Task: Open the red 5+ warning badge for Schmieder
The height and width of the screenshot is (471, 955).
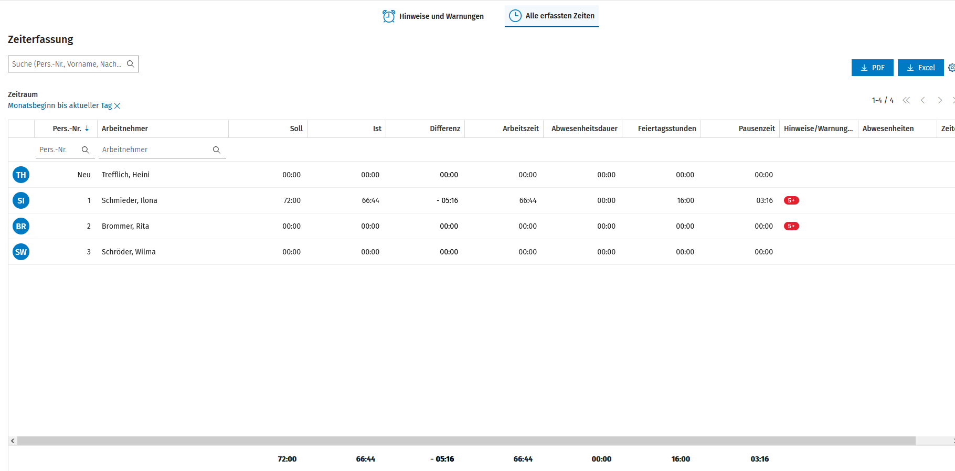Action: coord(791,200)
